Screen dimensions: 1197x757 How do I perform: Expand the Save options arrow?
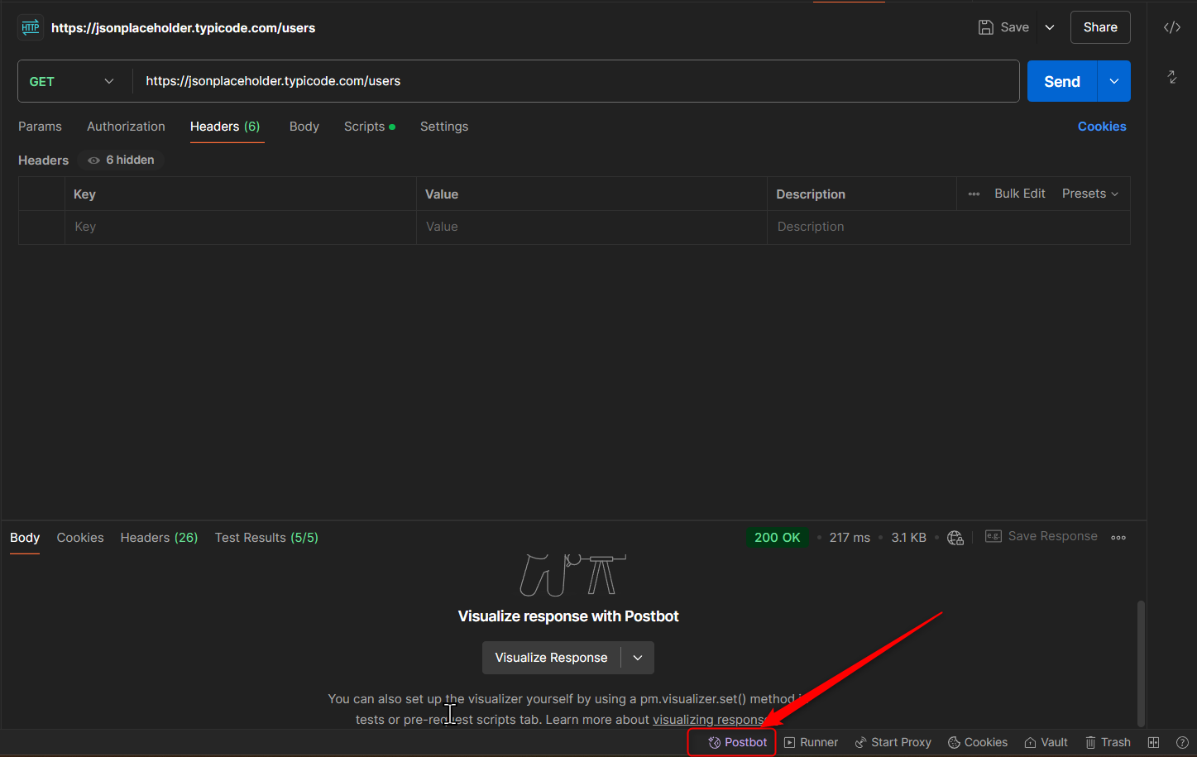(x=1050, y=27)
